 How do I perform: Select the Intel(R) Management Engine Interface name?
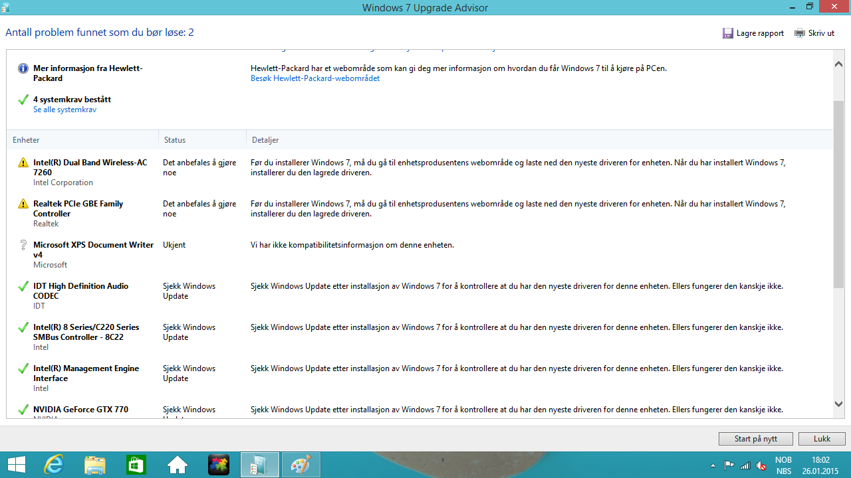coord(86,373)
